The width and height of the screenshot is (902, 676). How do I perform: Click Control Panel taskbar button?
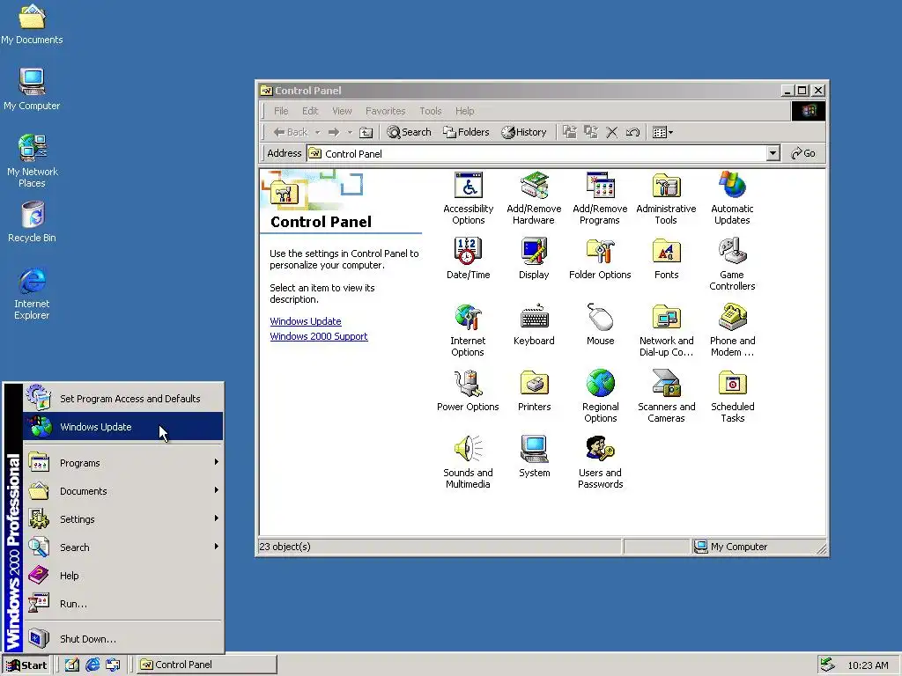click(208, 665)
